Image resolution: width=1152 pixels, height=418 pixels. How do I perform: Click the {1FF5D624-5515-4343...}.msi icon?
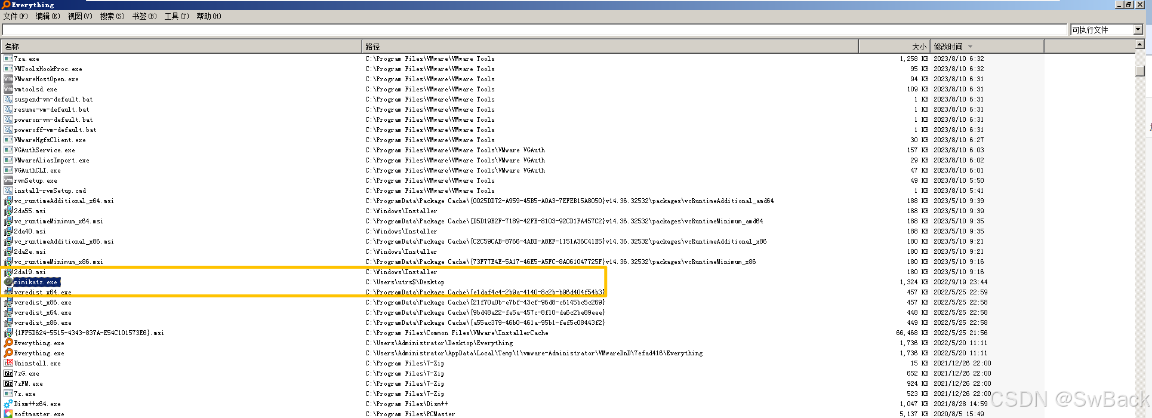pos(8,333)
